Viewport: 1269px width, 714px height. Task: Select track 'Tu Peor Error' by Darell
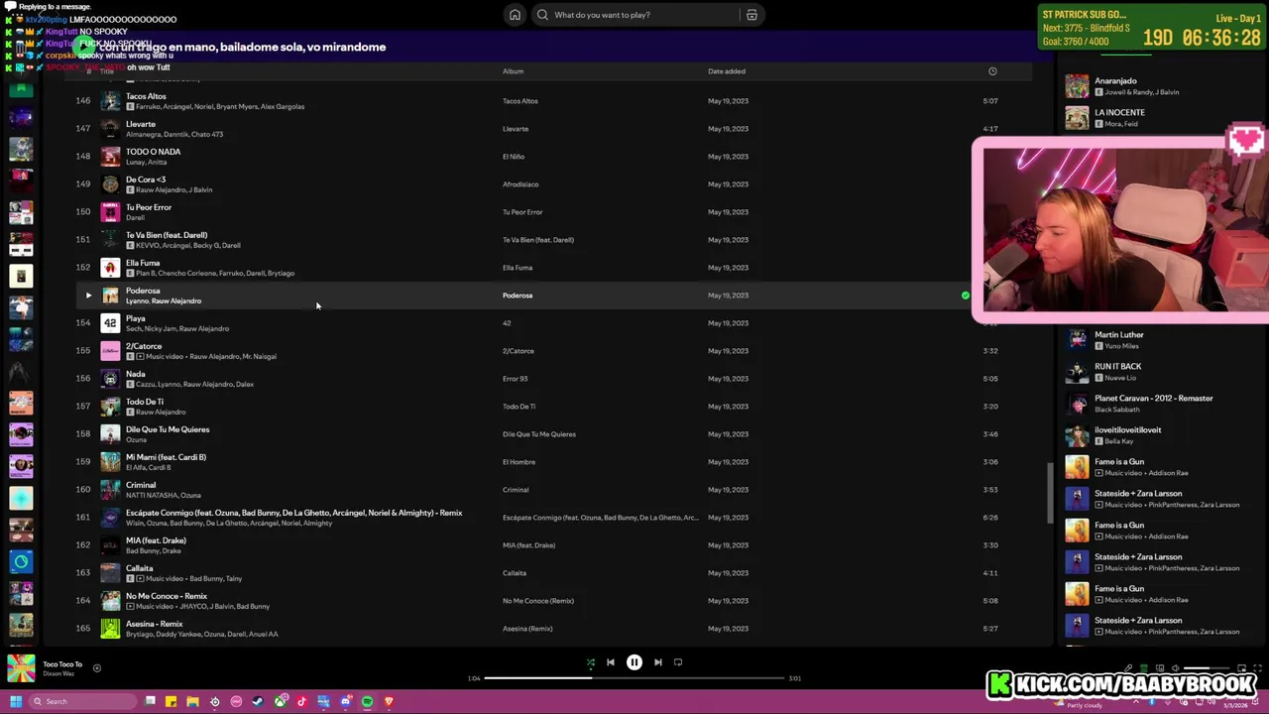(x=149, y=207)
